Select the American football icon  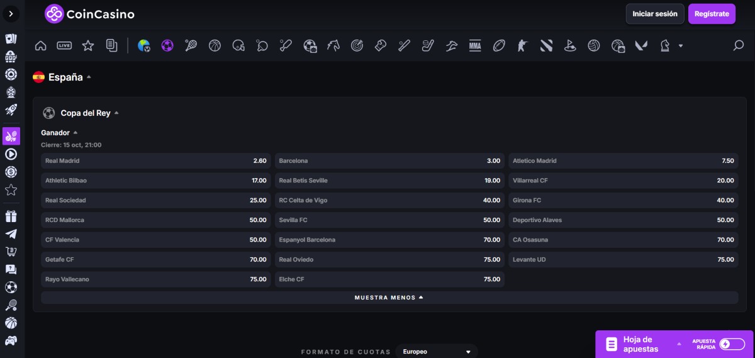click(499, 45)
